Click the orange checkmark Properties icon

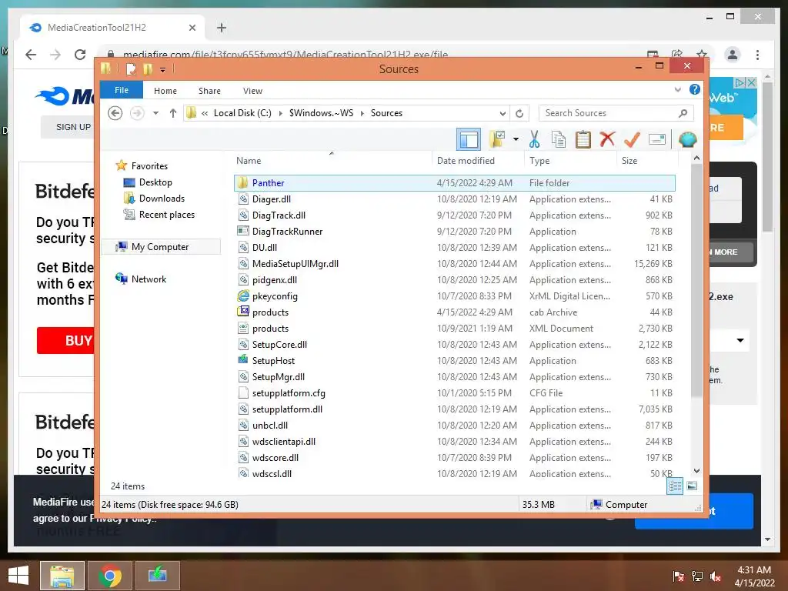632,139
